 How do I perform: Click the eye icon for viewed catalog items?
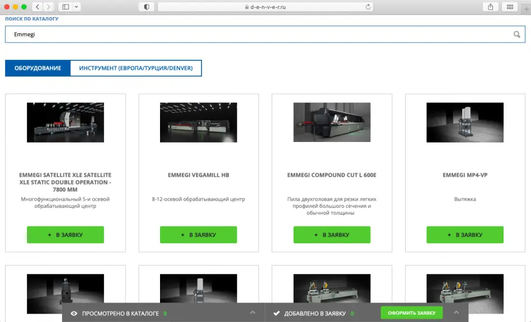click(x=74, y=314)
